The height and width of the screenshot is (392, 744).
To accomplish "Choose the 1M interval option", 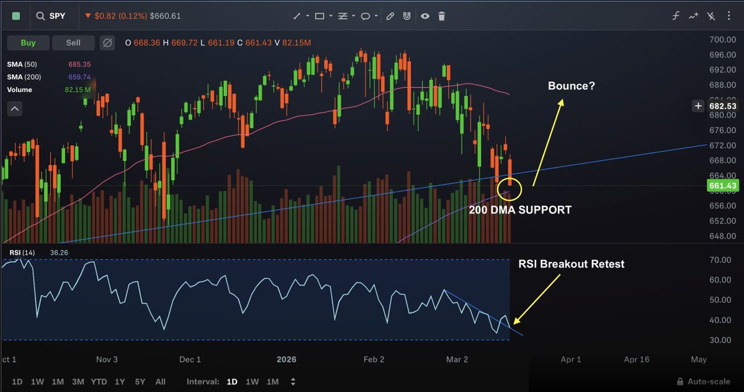I will pos(273,381).
